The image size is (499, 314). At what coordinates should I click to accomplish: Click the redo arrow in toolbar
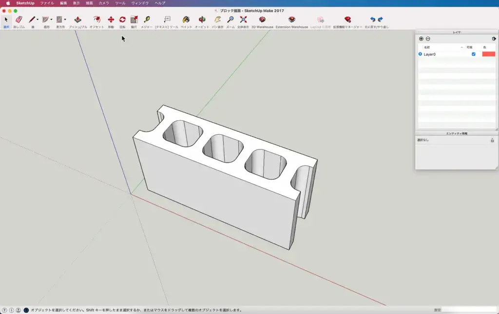point(380,19)
